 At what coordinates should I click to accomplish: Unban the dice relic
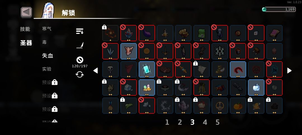point(256,33)
